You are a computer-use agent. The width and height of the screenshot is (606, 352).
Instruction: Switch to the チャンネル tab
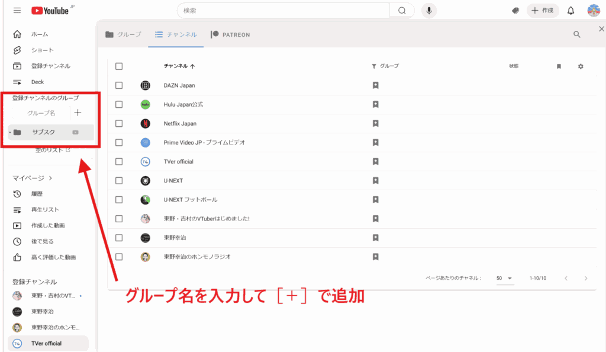coord(176,34)
